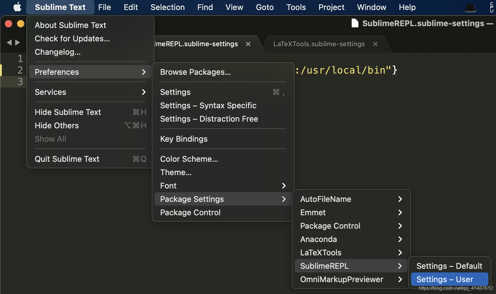Expand Anaconda package settings
The height and width of the screenshot is (294, 496).
(351, 239)
